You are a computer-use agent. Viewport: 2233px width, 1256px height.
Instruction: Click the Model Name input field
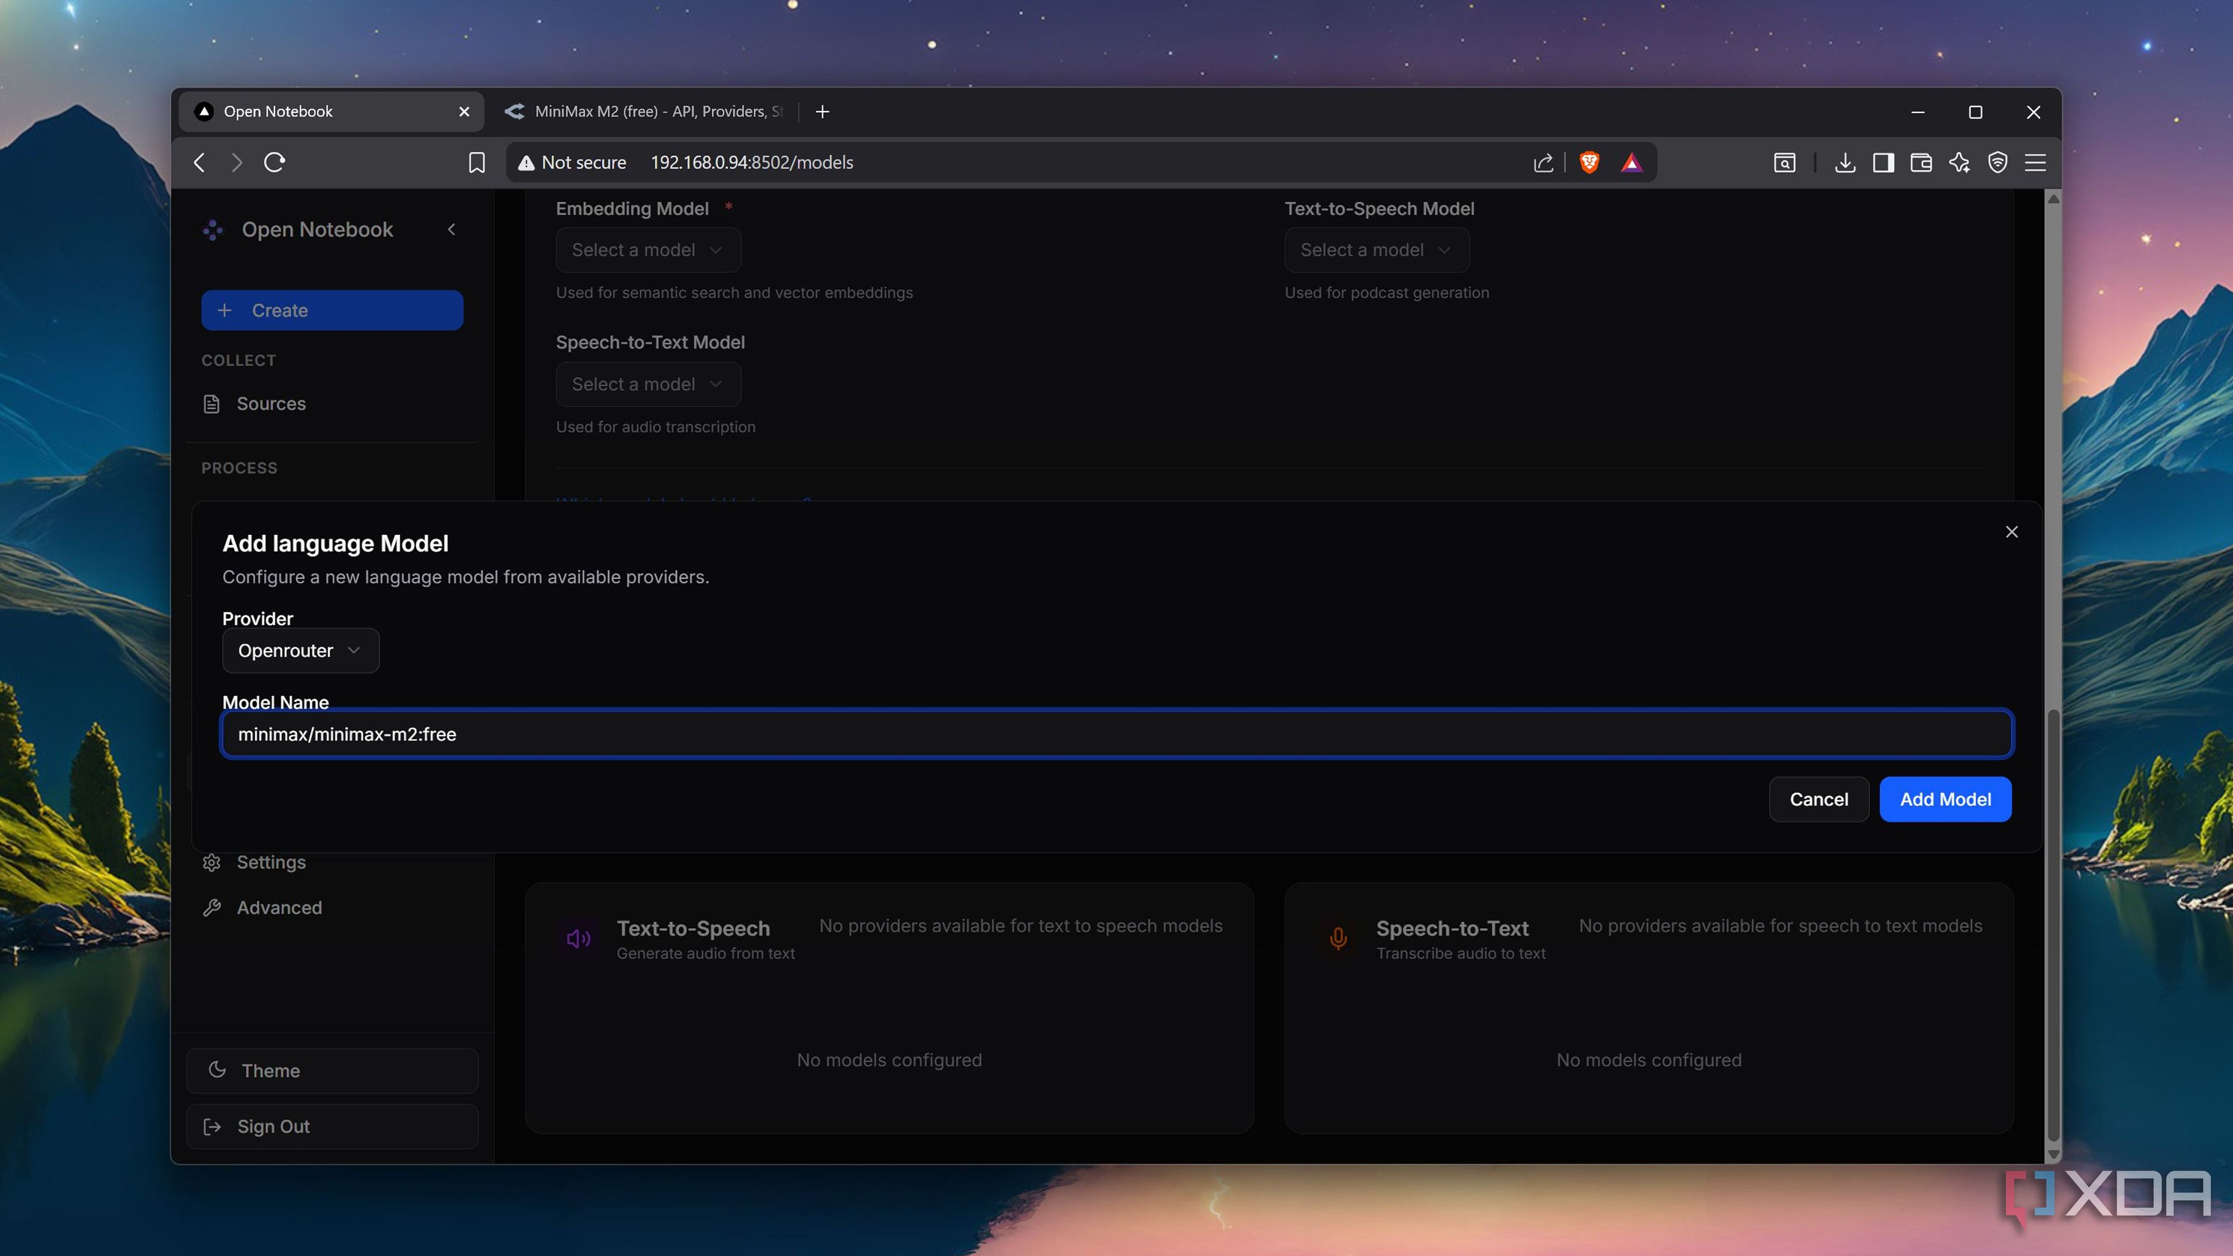[x=1116, y=734]
